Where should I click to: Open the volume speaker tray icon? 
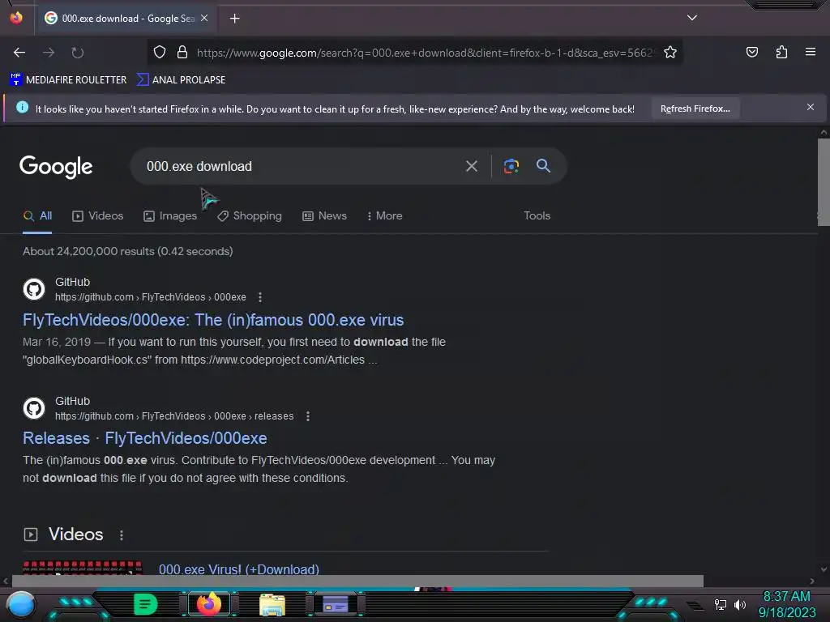pos(740,604)
